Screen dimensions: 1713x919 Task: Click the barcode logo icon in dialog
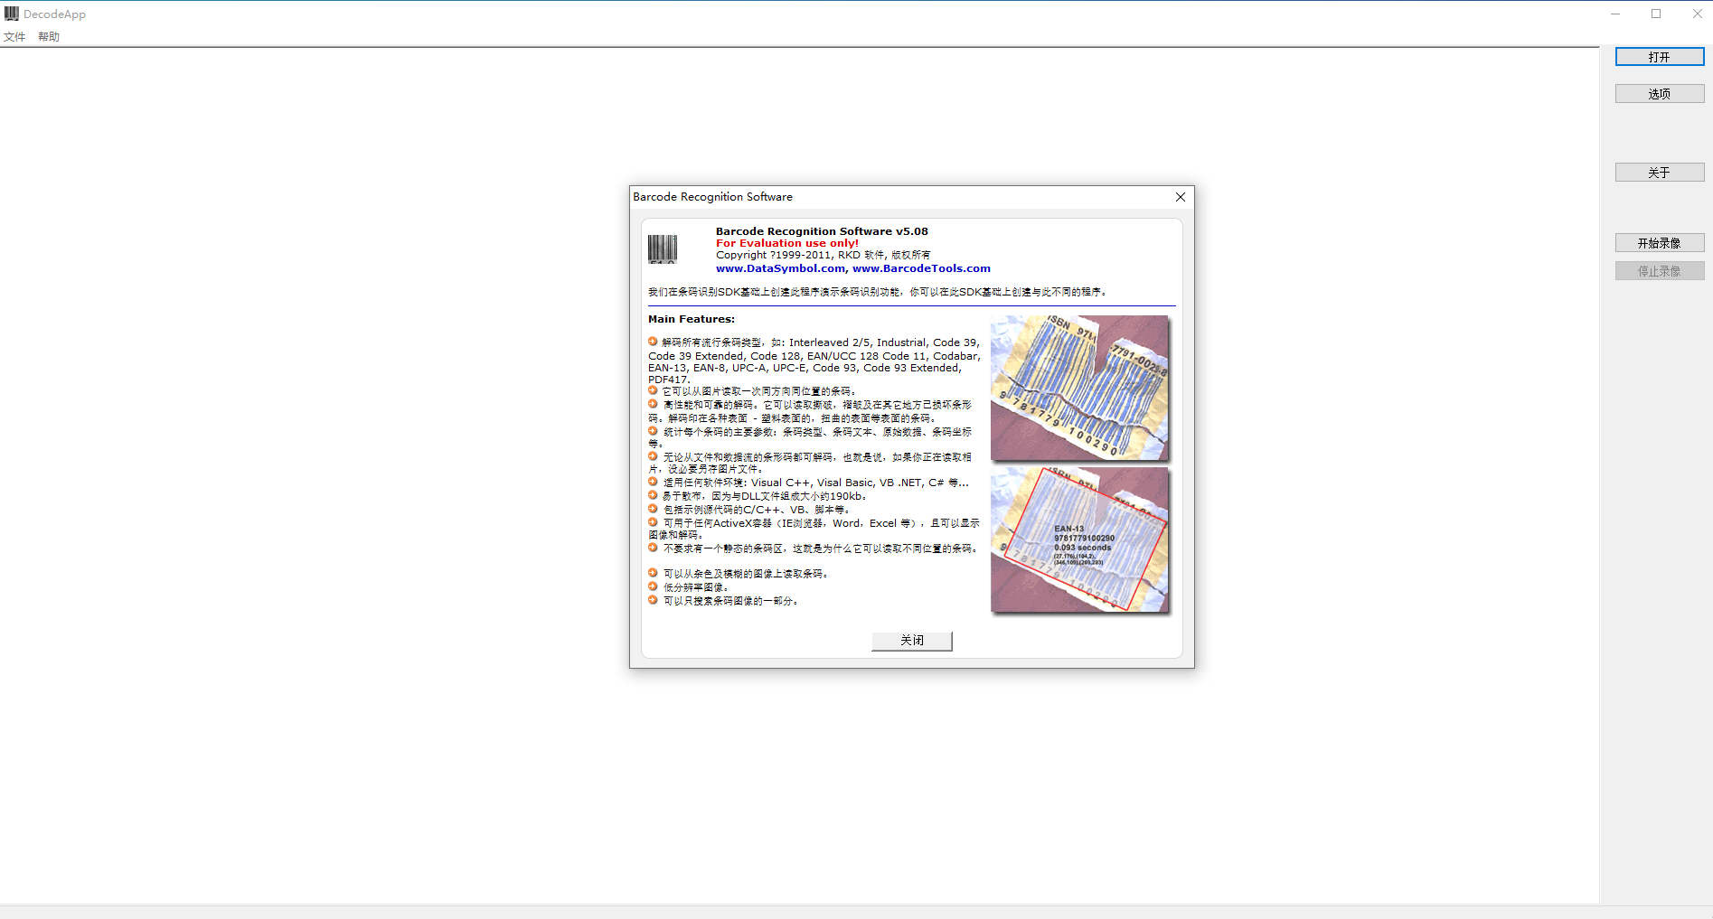tap(663, 249)
